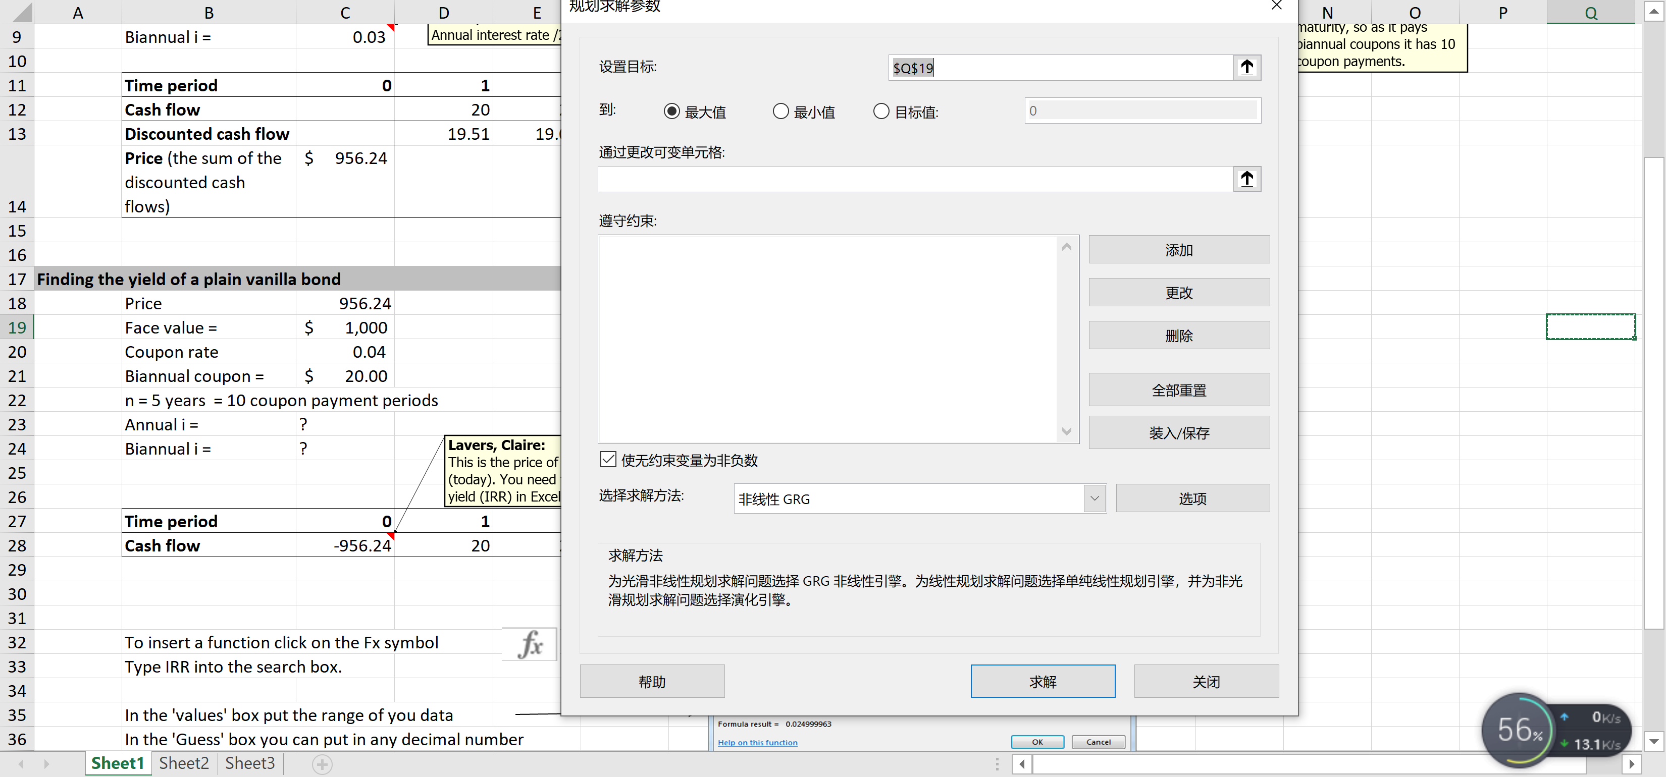Switch to the Sheet2 tab

point(183,763)
